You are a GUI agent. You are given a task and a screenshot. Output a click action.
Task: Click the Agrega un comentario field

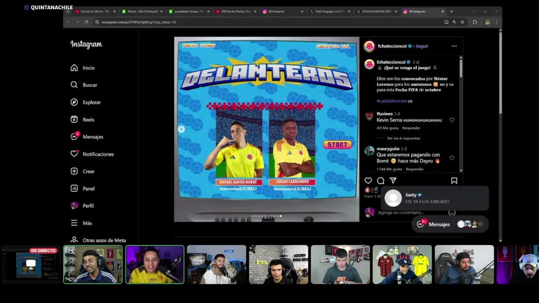[x=401, y=213]
